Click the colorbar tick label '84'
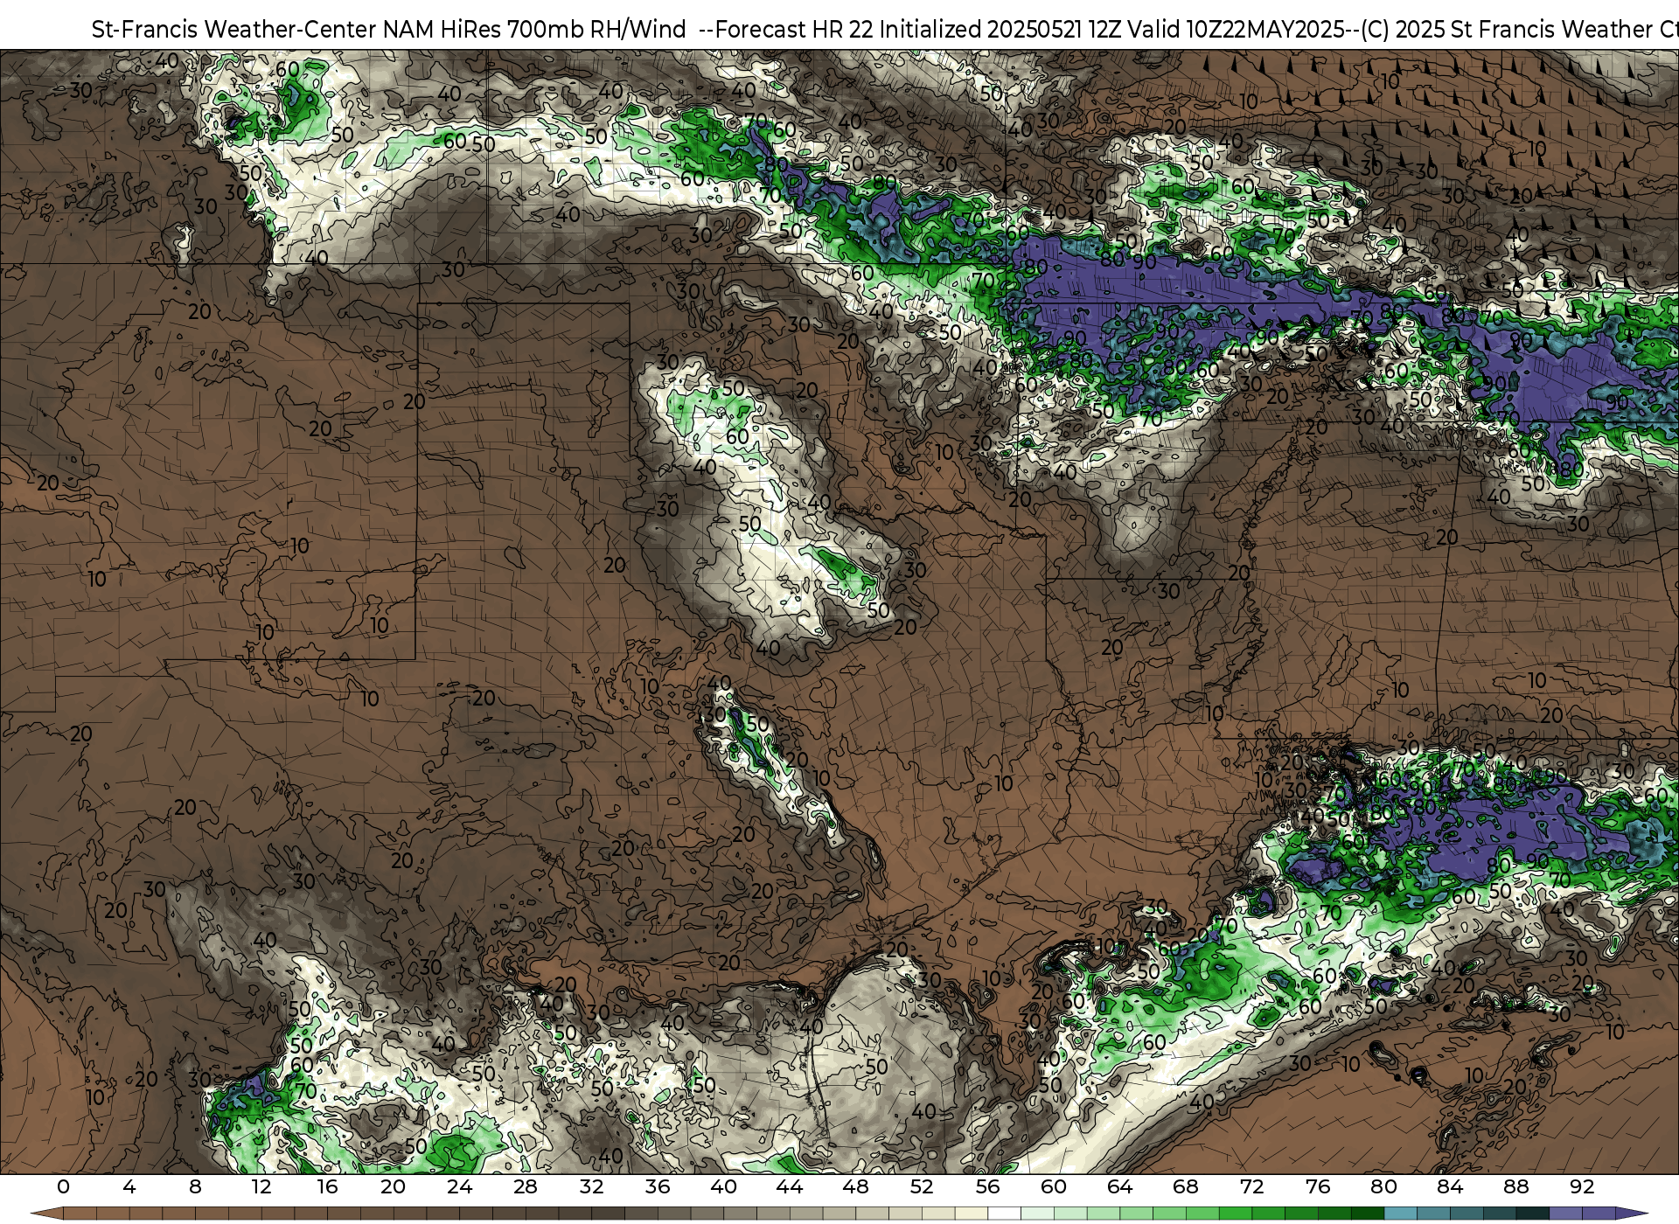 pyautogui.click(x=1450, y=1186)
